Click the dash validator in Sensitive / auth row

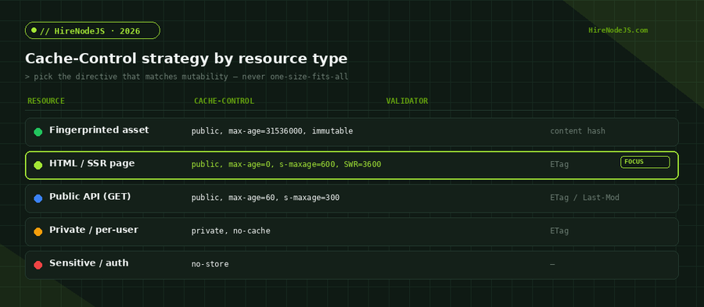click(552, 264)
